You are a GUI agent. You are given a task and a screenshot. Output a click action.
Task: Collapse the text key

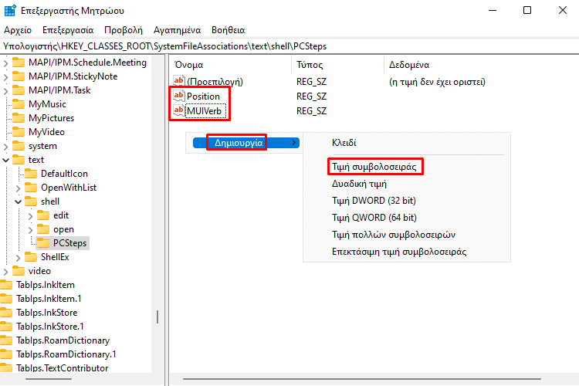click(x=6, y=161)
